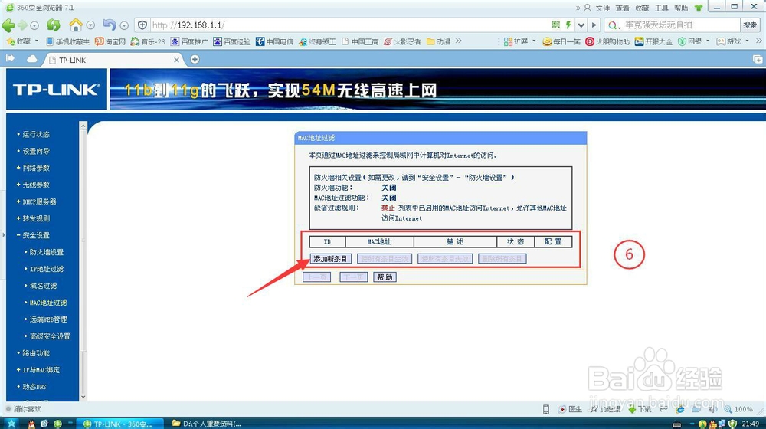Expand 网络参数 in the router sidebar
Viewport: 766px width, 429px height.
coord(36,168)
